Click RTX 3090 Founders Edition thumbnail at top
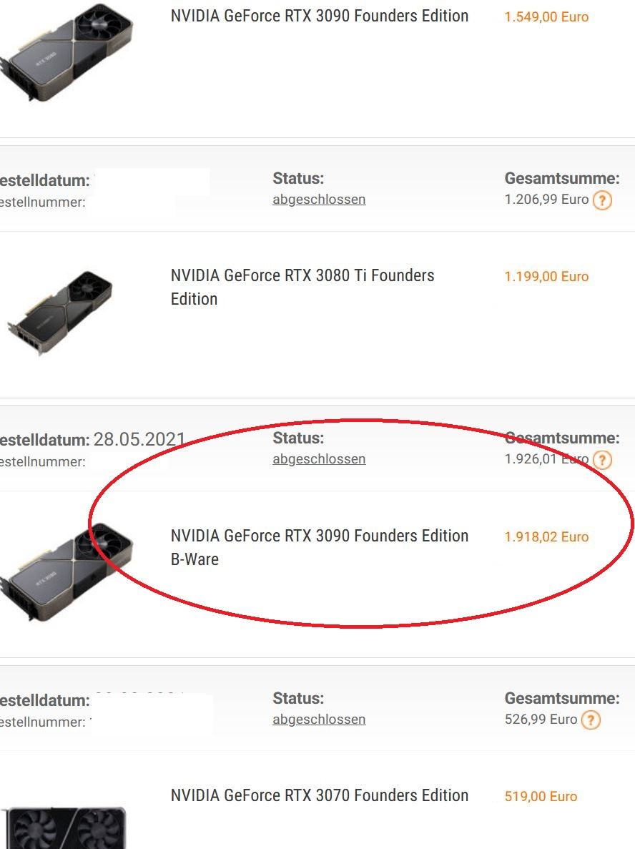Viewport: 635px width, 849px height. click(x=67, y=51)
